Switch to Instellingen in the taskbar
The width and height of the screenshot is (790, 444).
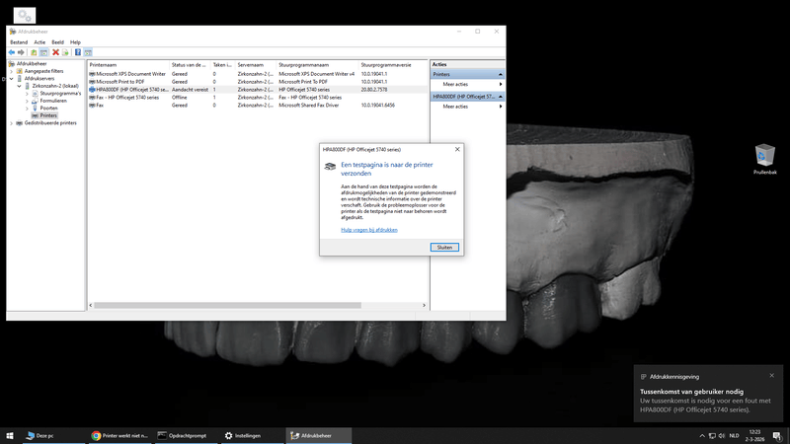[x=252, y=436]
